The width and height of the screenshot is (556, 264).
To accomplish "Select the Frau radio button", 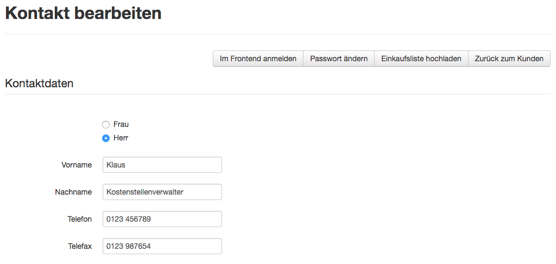I will 106,125.
